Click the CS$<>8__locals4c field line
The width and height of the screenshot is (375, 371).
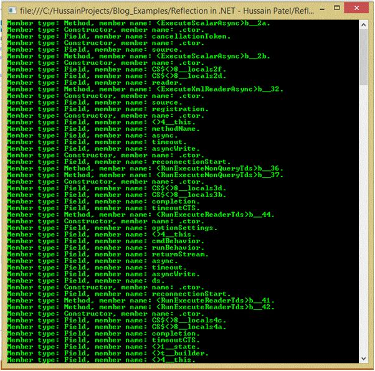pyautogui.click(x=116, y=320)
